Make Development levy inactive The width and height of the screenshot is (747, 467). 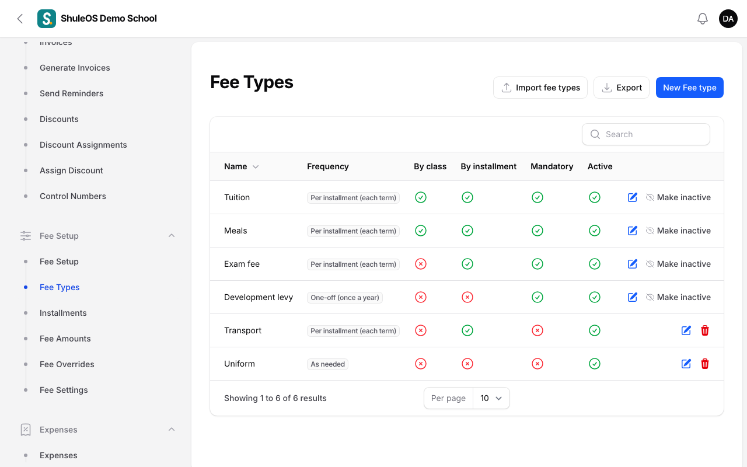pos(678,297)
